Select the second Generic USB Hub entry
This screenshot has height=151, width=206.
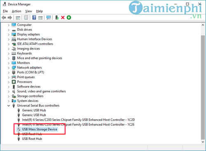(x=34, y=115)
